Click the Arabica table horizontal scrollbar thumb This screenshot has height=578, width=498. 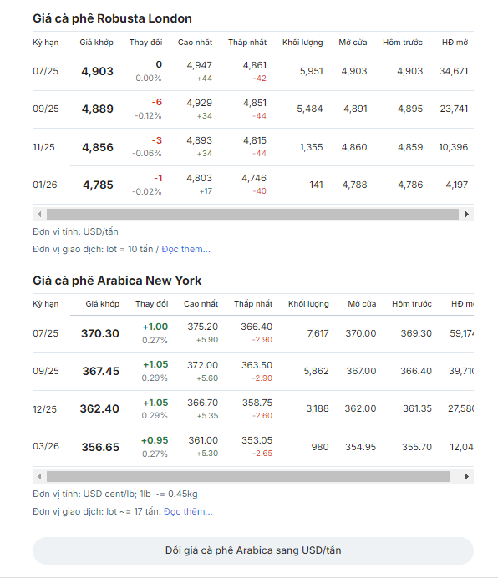click(x=248, y=476)
